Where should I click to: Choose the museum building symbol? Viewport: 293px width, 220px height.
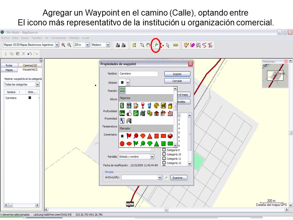pyautogui.click(x=156, y=113)
